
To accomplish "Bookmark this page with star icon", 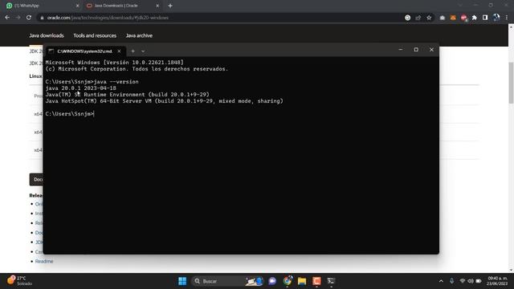I will (429, 18).
